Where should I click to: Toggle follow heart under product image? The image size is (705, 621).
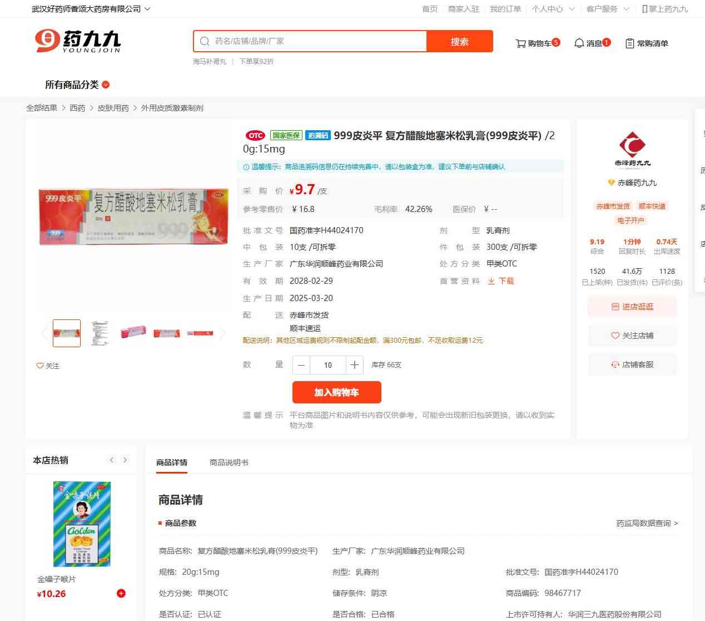click(x=48, y=366)
